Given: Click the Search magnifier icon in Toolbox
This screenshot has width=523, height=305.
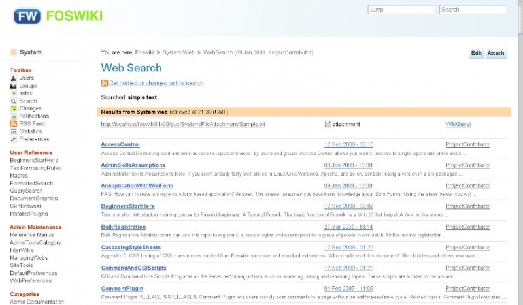Looking at the screenshot, I should point(13,101).
